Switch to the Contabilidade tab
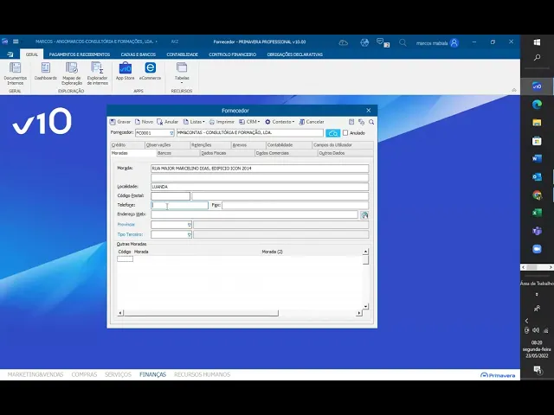Screen dimensions: 554x415 click(288, 145)
